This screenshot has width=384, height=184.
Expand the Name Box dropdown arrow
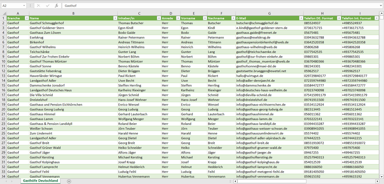pyautogui.click(x=24, y=6)
